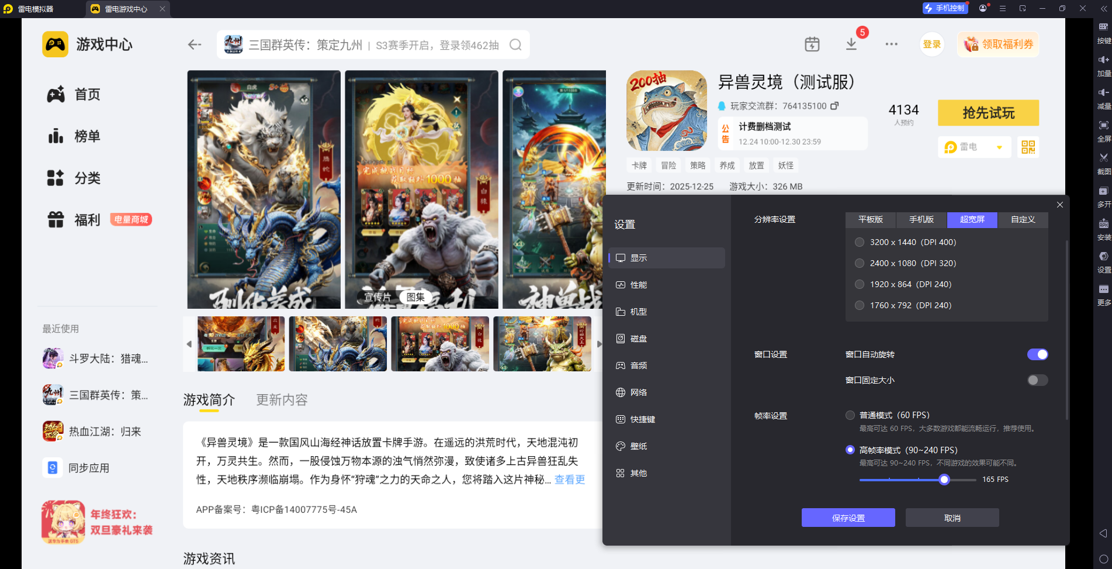The image size is (1112, 569).
Task: Click the screenshot scissors icon in sidebar
Action: (x=1103, y=158)
